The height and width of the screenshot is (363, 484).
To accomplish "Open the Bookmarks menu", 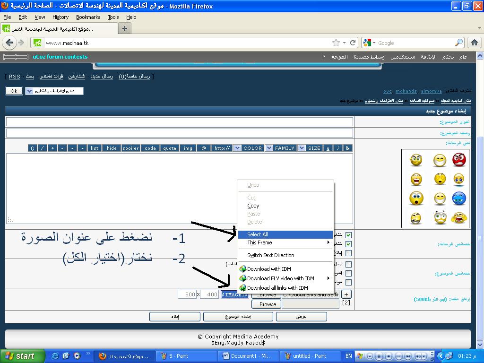I will coord(88,17).
